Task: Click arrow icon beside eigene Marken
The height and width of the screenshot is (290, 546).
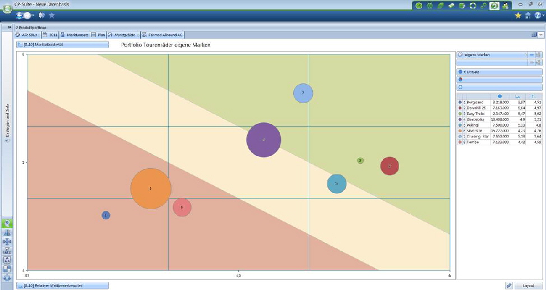Action: (532, 55)
